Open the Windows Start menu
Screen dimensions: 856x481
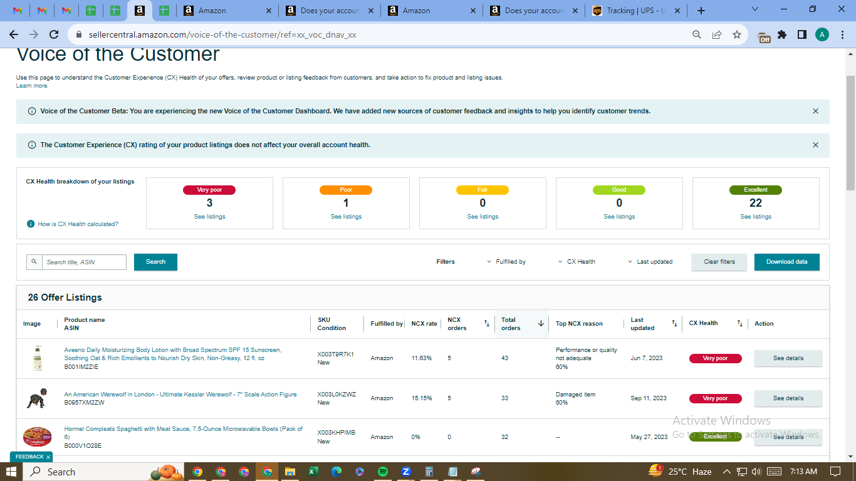pyautogui.click(x=11, y=472)
